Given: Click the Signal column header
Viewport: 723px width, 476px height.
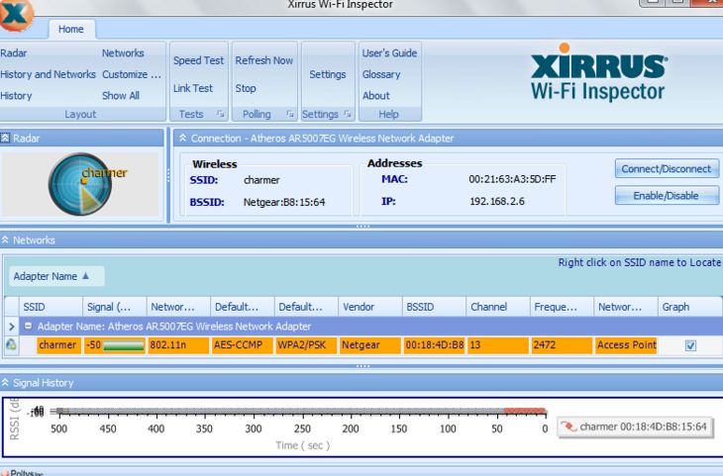Looking at the screenshot, I should (x=111, y=307).
